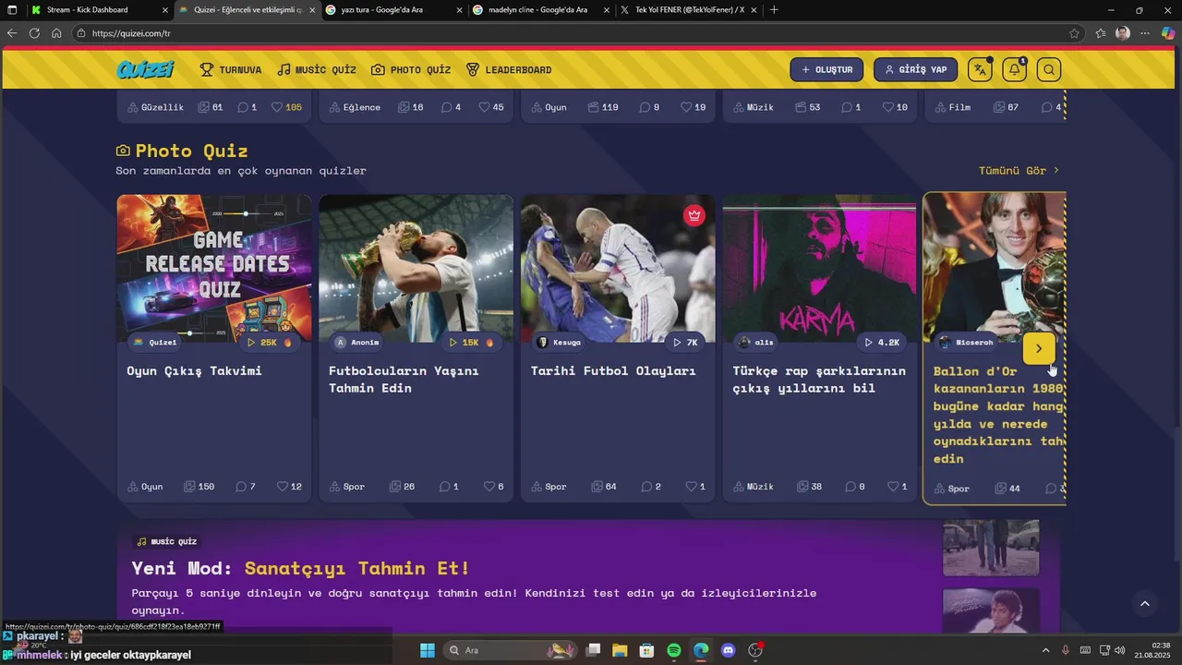
Task: Click the Ballon d'Or quiz title
Action: click(999, 415)
